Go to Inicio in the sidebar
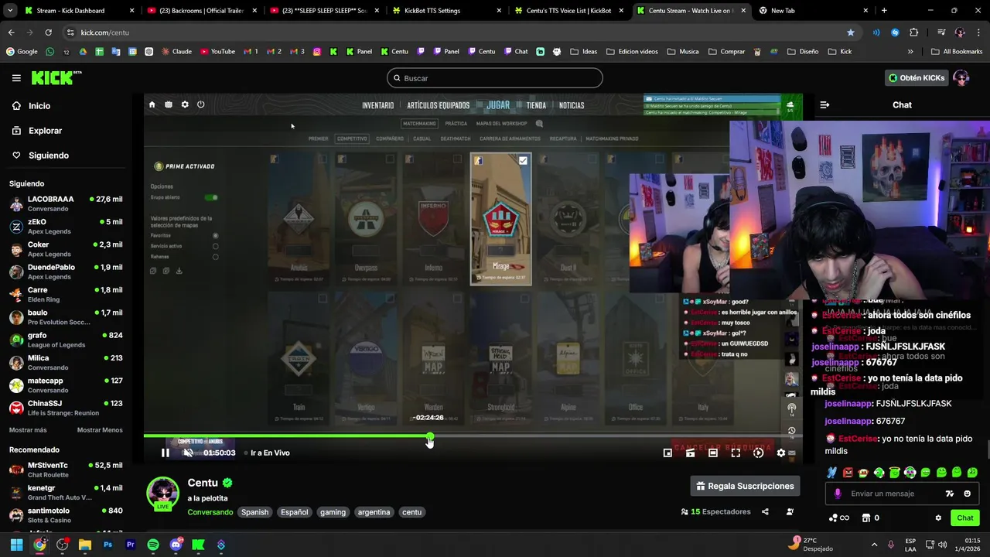The width and height of the screenshot is (990, 557). [x=39, y=106]
